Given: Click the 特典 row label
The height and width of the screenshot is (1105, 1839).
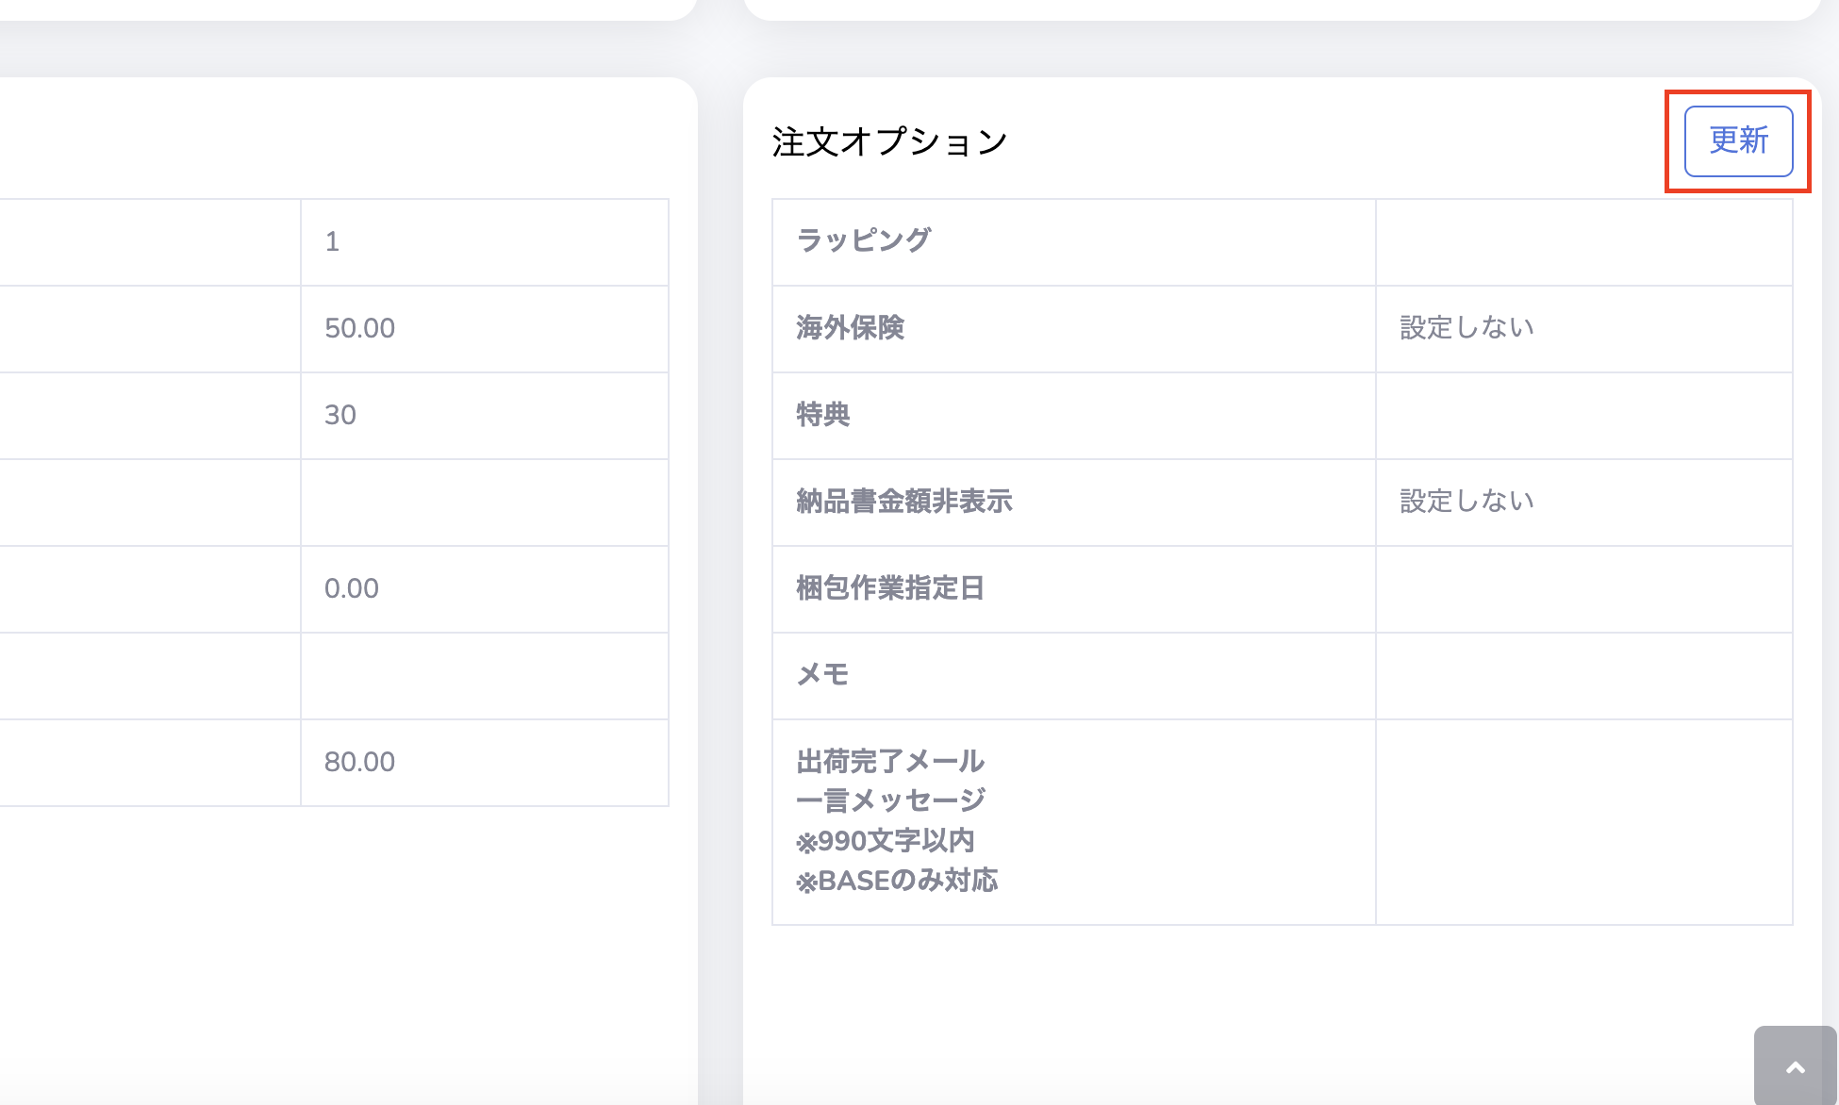Looking at the screenshot, I should pos(822,414).
